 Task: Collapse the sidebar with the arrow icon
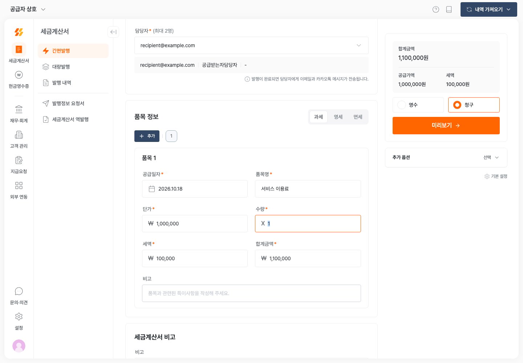[x=113, y=32]
